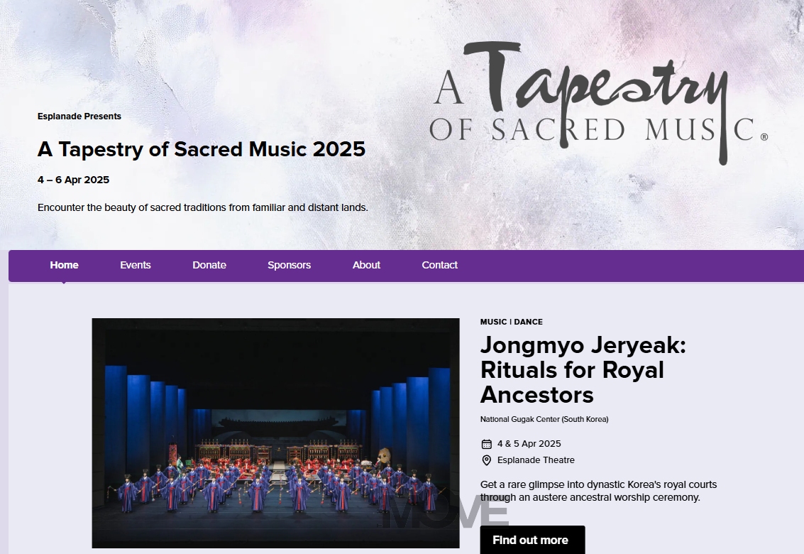Image resolution: width=804 pixels, height=554 pixels.
Task: Click the A Tapestry of Sacred Music 2025 heading
Action: (202, 149)
